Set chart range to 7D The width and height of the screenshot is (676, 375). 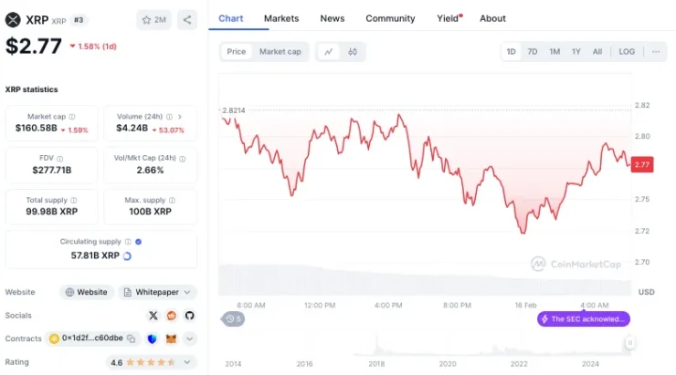coord(533,52)
